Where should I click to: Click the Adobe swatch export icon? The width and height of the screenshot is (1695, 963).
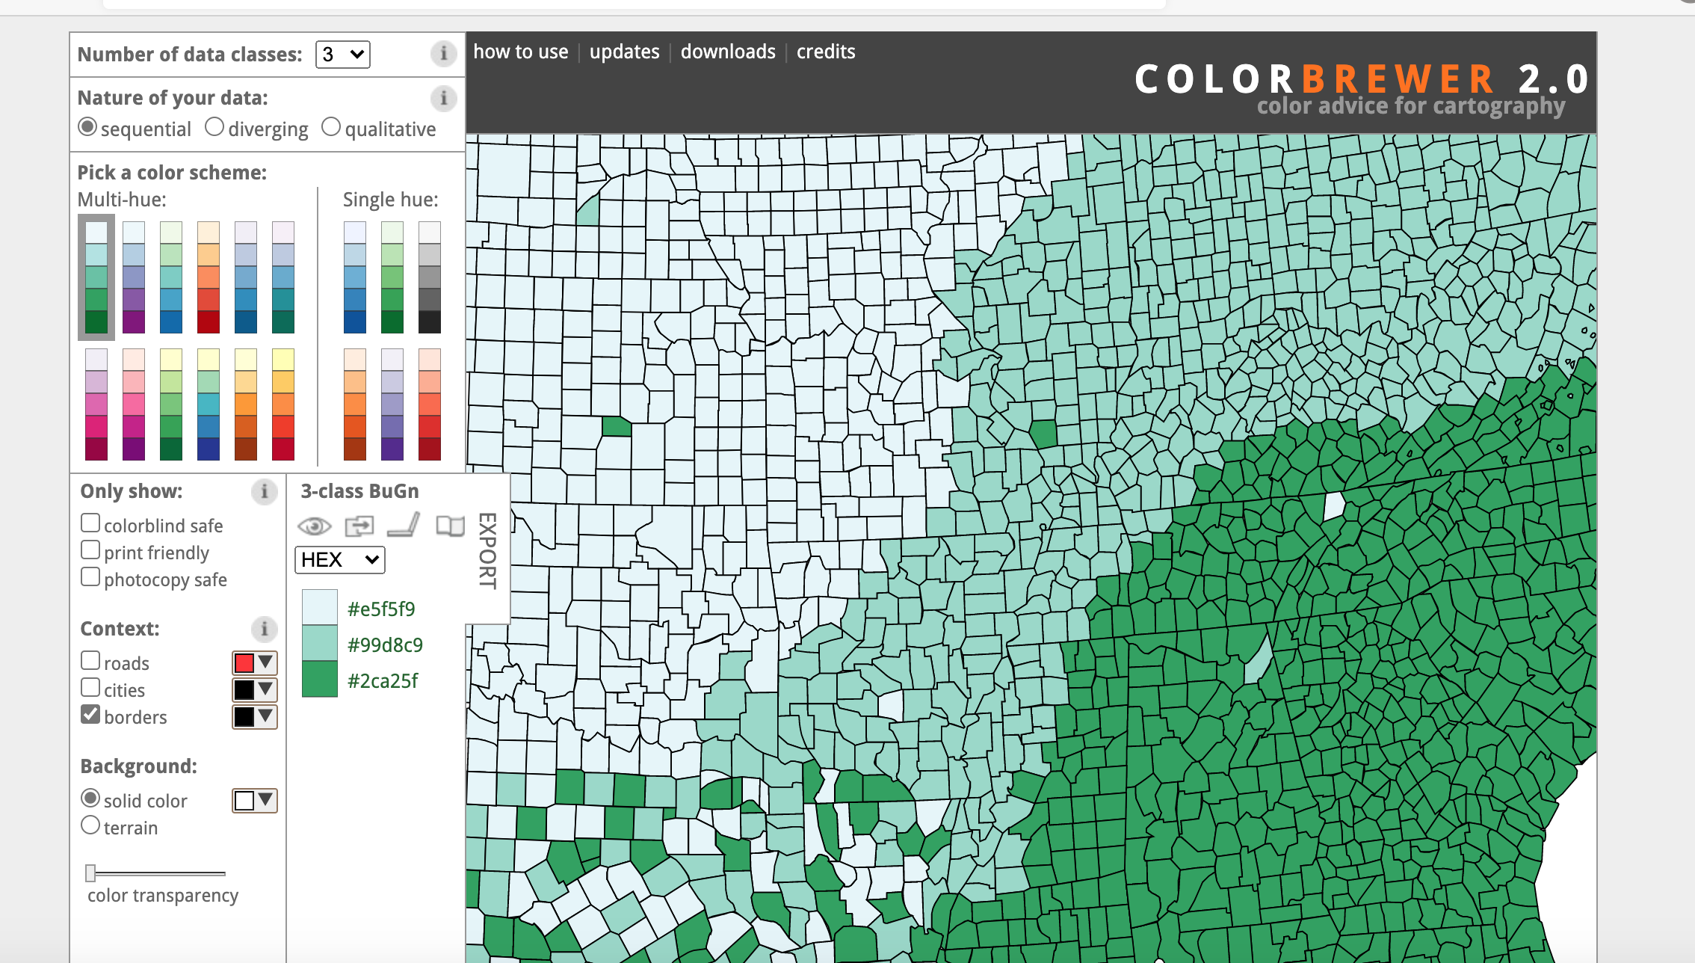pos(404,525)
